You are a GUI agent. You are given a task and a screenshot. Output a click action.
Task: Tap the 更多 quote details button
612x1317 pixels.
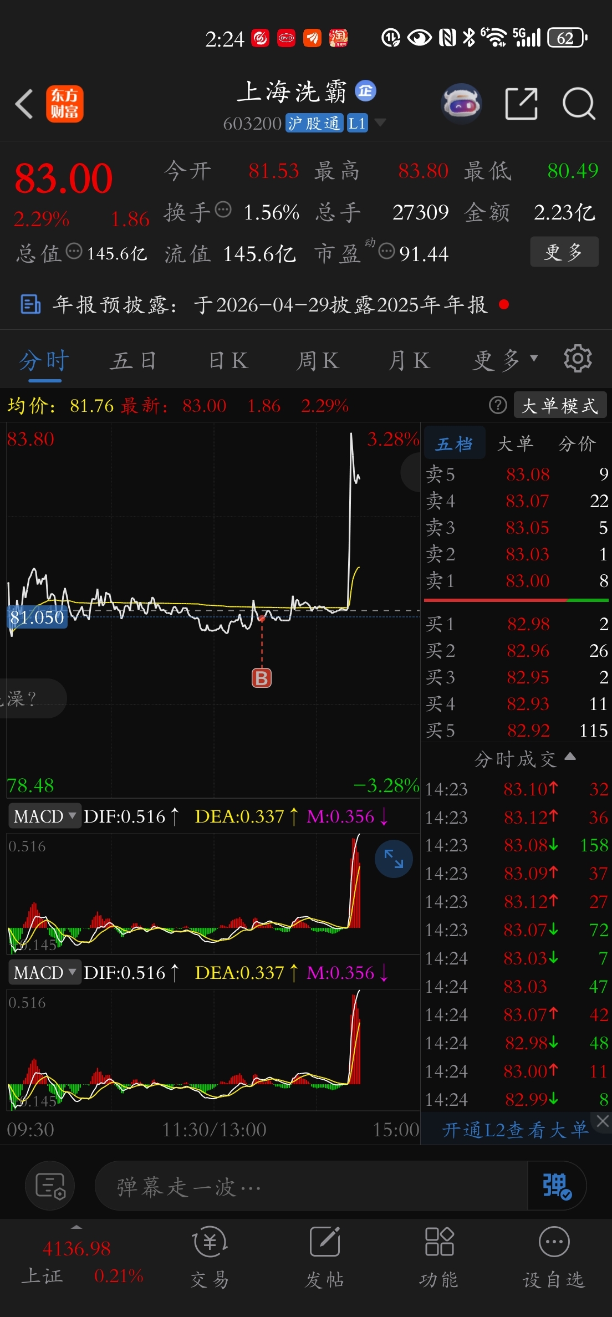coord(564,252)
